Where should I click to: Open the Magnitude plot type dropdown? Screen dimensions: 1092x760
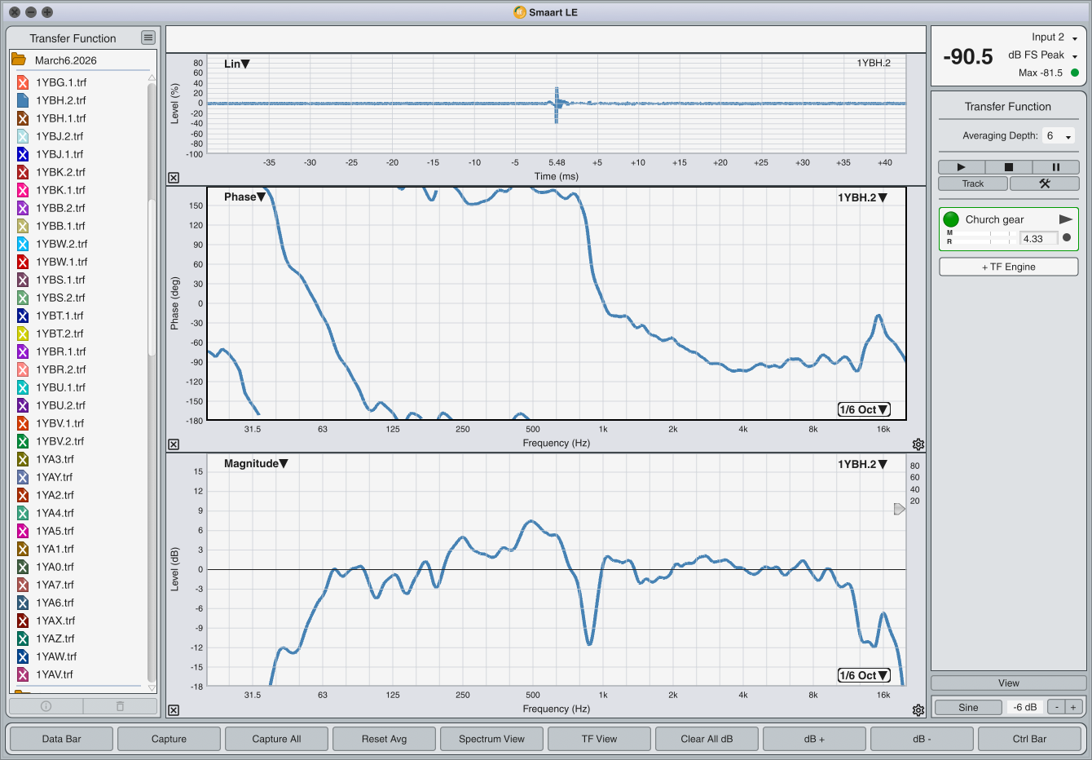coord(256,463)
